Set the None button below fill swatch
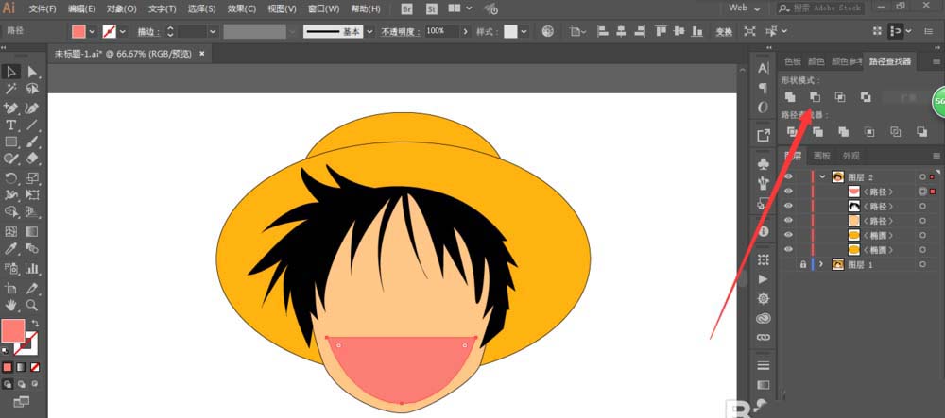Image resolution: width=945 pixels, height=418 pixels. point(36,367)
